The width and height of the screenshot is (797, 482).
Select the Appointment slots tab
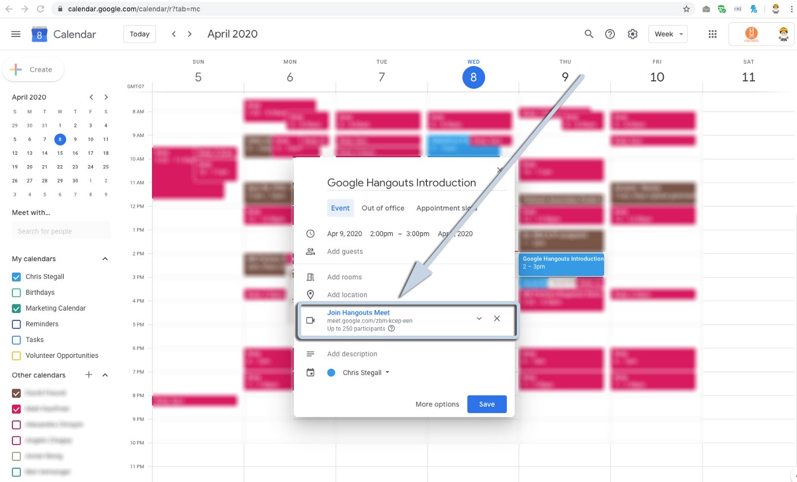click(447, 208)
